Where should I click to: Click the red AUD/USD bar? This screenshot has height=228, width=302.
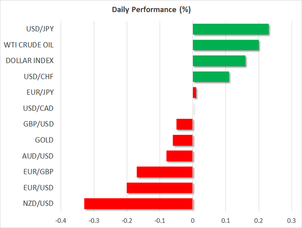click(x=180, y=156)
